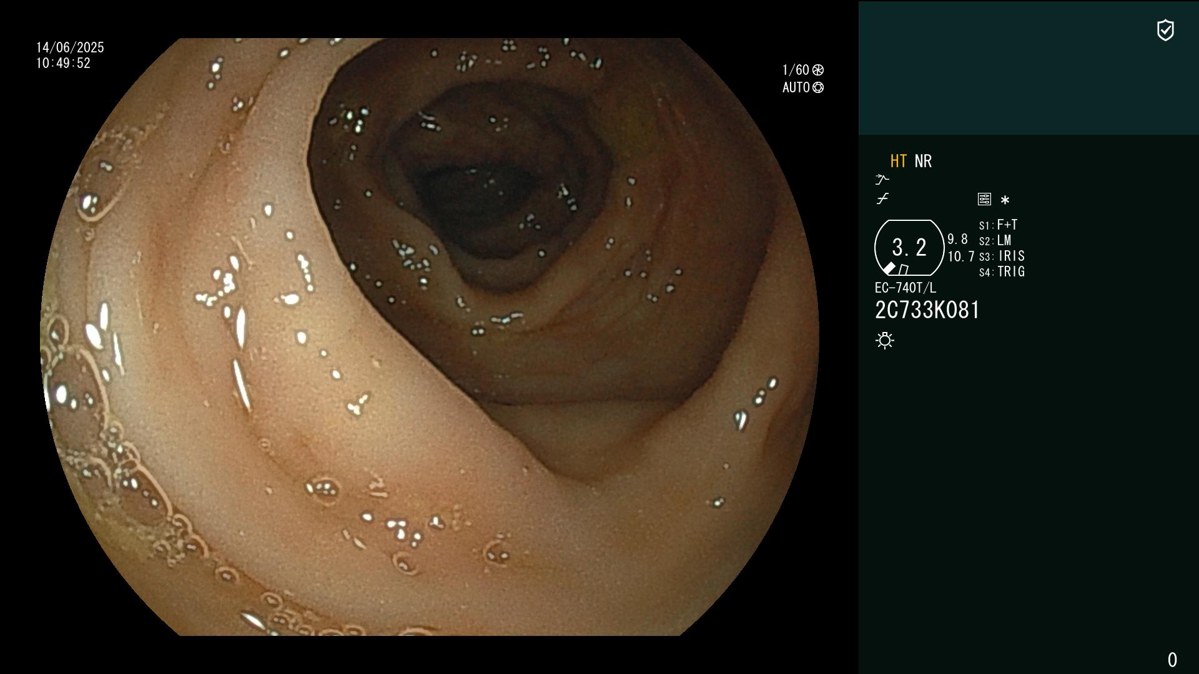The height and width of the screenshot is (674, 1199).
Task: Click the S4: TRIG switch assignment
Action: click(1002, 271)
